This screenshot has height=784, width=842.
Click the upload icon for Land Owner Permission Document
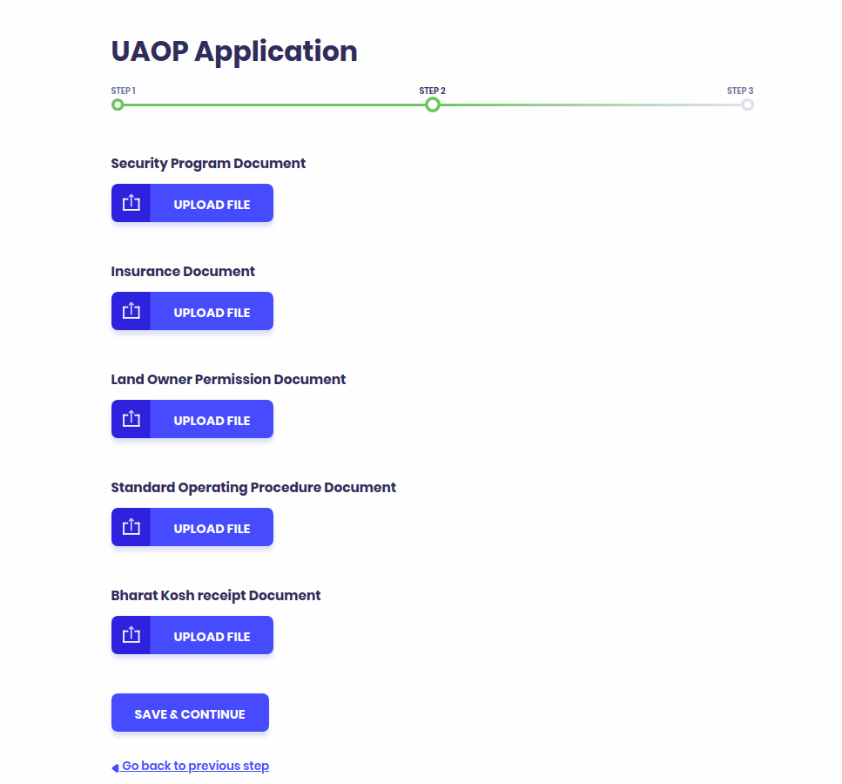coord(131,419)
